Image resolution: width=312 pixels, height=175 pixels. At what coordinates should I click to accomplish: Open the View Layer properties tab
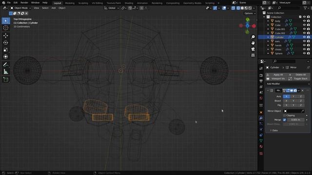(x=261, y=87)
